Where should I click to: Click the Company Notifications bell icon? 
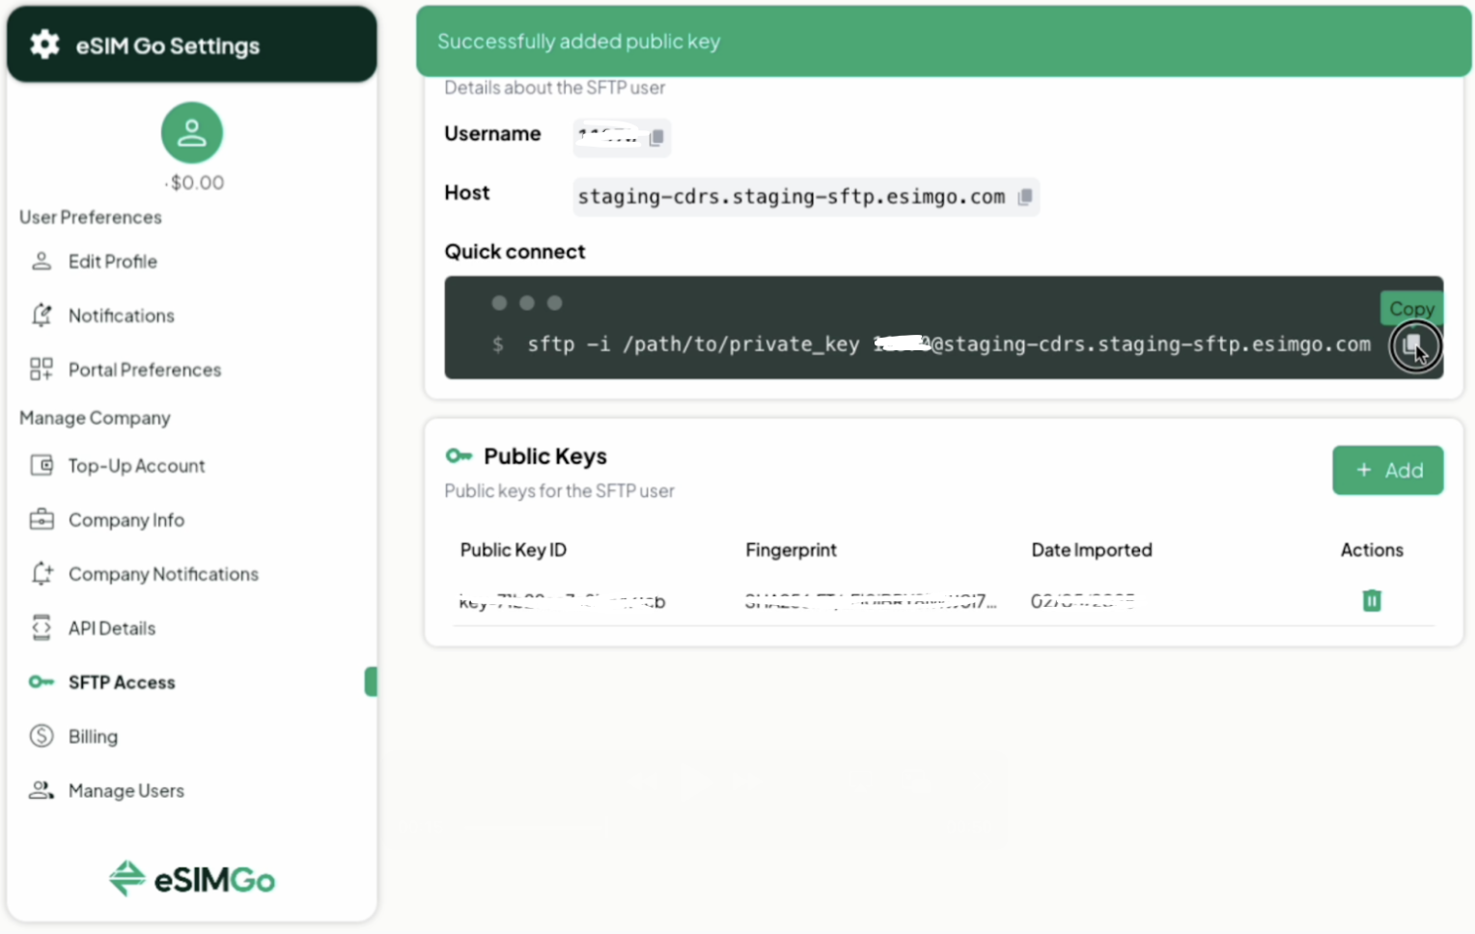[x=42, y=574]
